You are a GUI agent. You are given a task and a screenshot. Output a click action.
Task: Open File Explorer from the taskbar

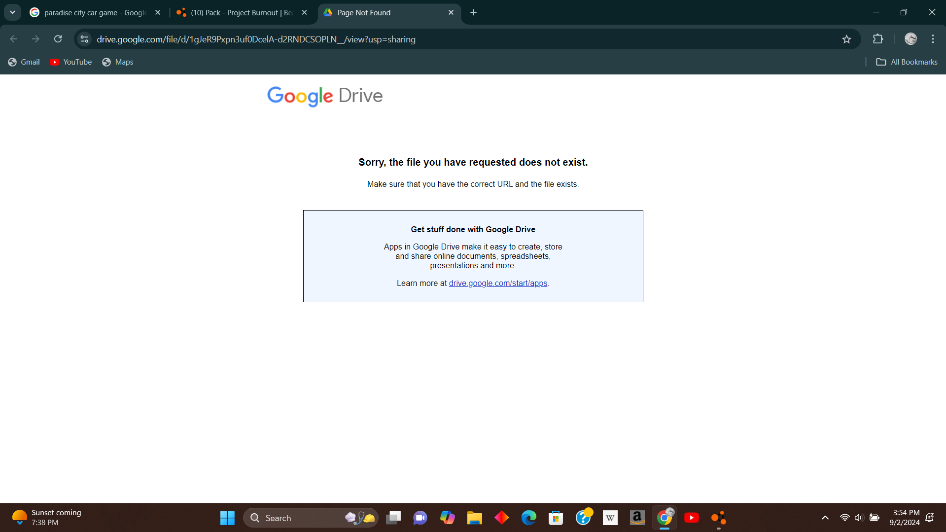click(x=474, y=518)
